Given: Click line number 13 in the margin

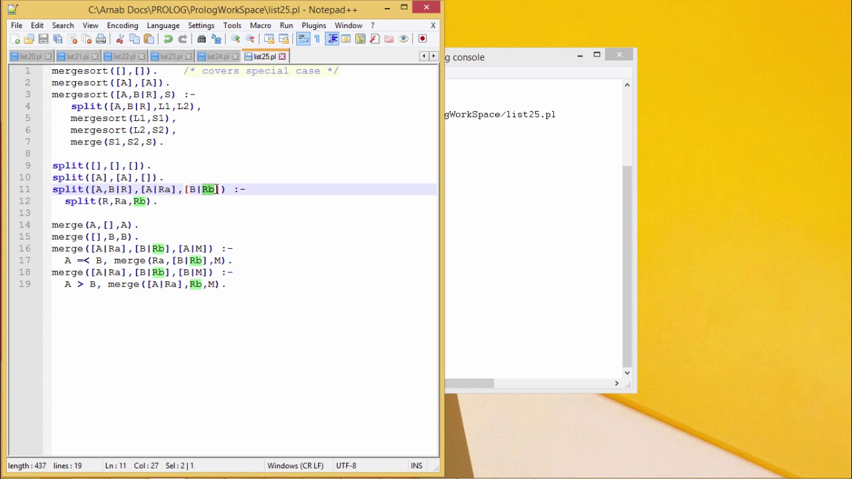Looking at the screenshot, I should click(25, 213).
